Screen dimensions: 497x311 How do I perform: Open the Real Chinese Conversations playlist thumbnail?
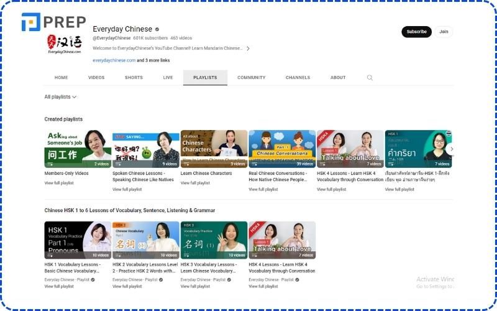282,149
